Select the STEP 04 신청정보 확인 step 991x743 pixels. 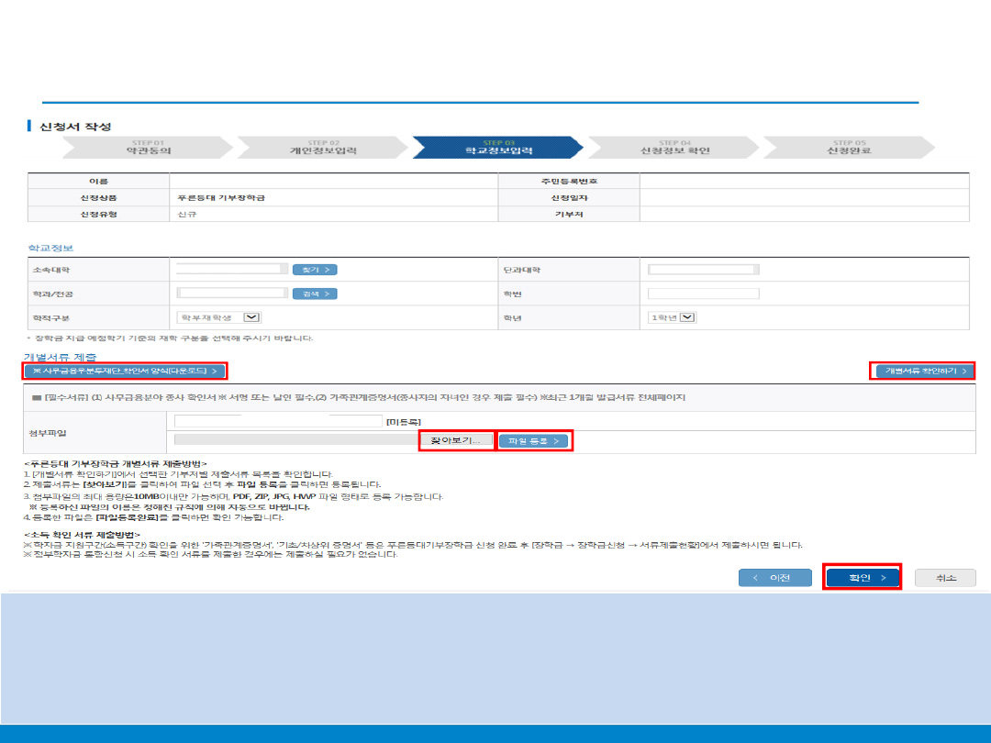pyautogui.click(x=674, y=148)
